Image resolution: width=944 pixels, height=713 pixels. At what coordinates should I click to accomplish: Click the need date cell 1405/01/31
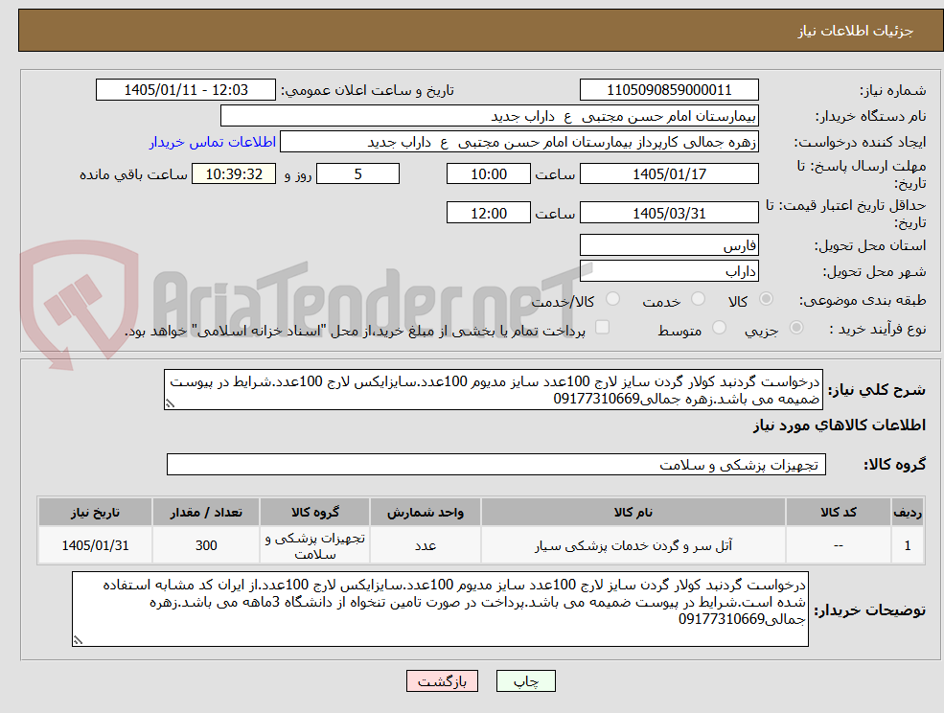pyautogui.click(x=95, y=545)
